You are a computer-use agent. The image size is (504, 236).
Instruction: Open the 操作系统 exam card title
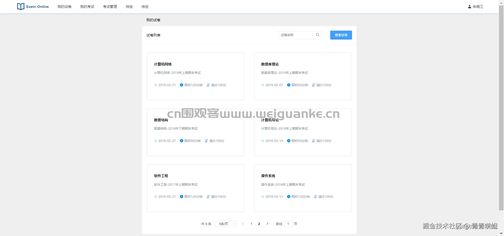click(x=268, y=176)
